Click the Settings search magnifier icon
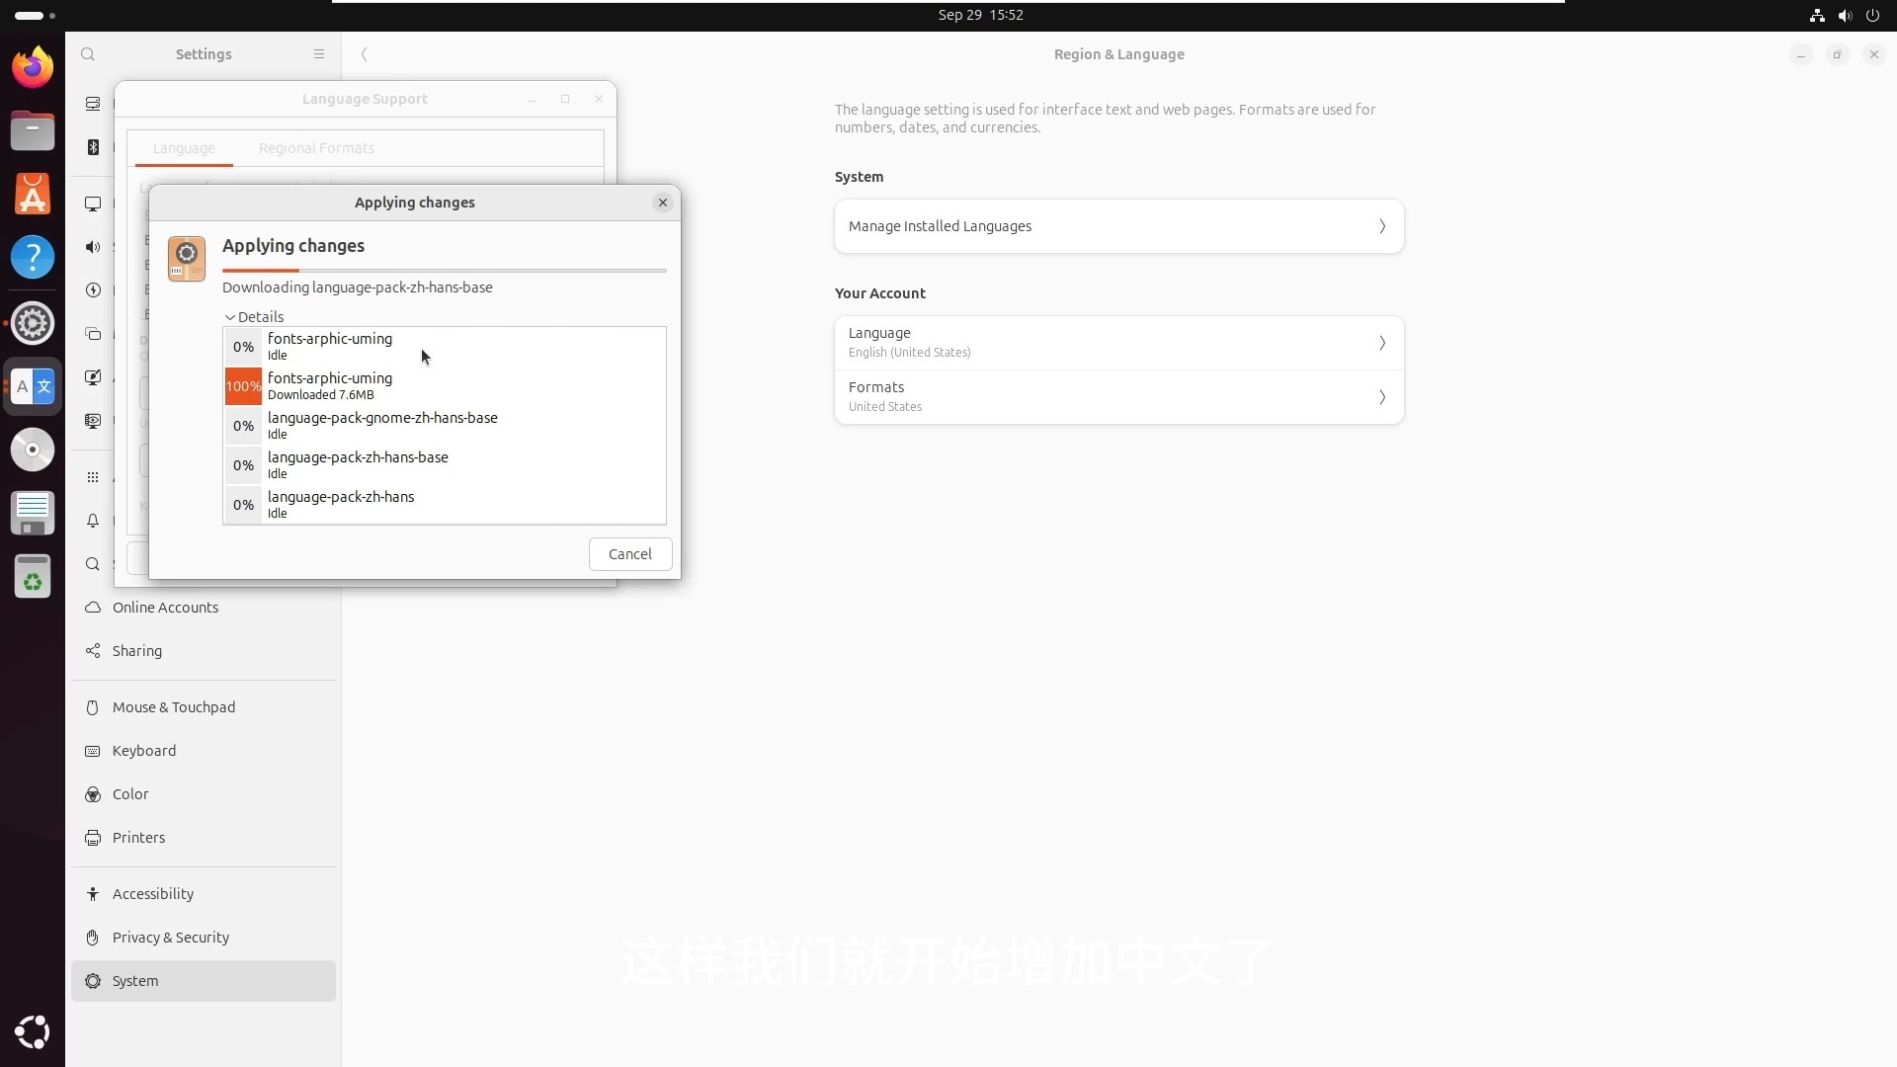 coord(88,54)
